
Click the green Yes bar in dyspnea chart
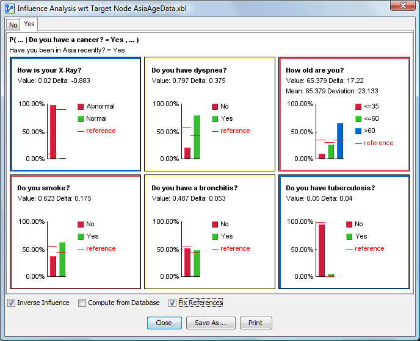point(197,137)
